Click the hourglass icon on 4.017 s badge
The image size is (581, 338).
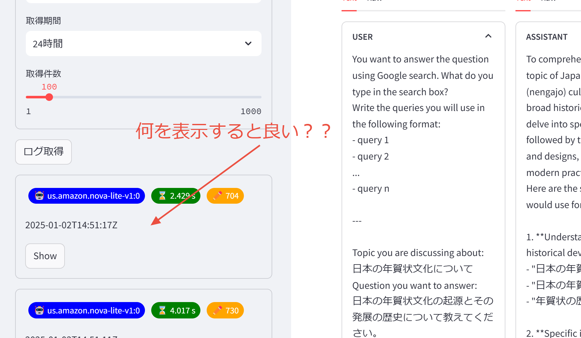tap(162, 311)
